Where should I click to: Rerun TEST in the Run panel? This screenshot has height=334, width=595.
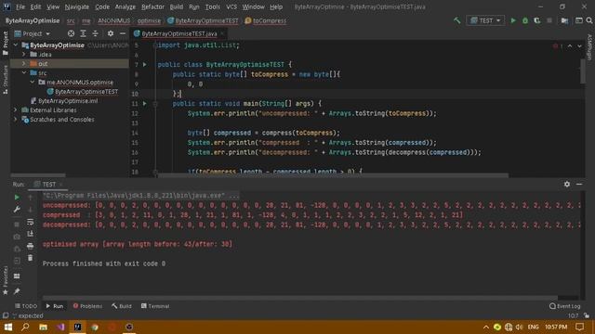(x=17, y=198)
